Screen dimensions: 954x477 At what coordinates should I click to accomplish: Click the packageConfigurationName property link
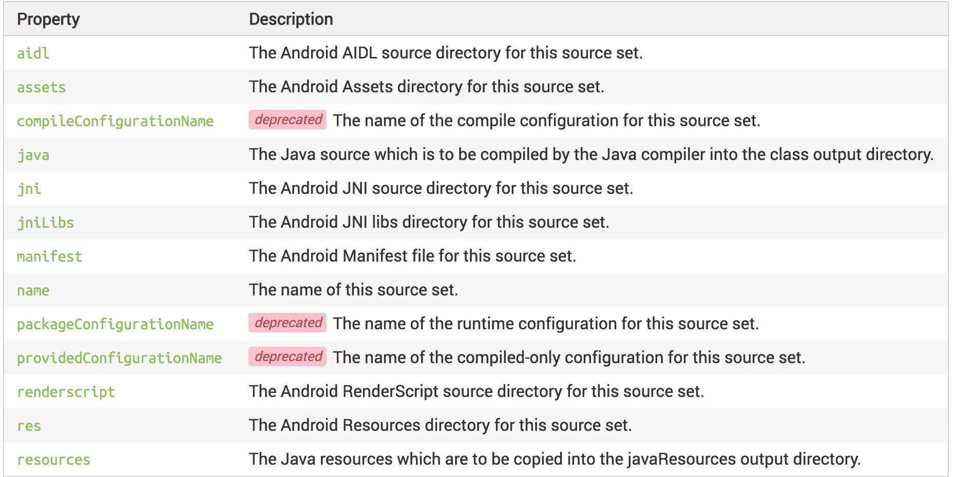pyautogui.click(x=115, y=324)
